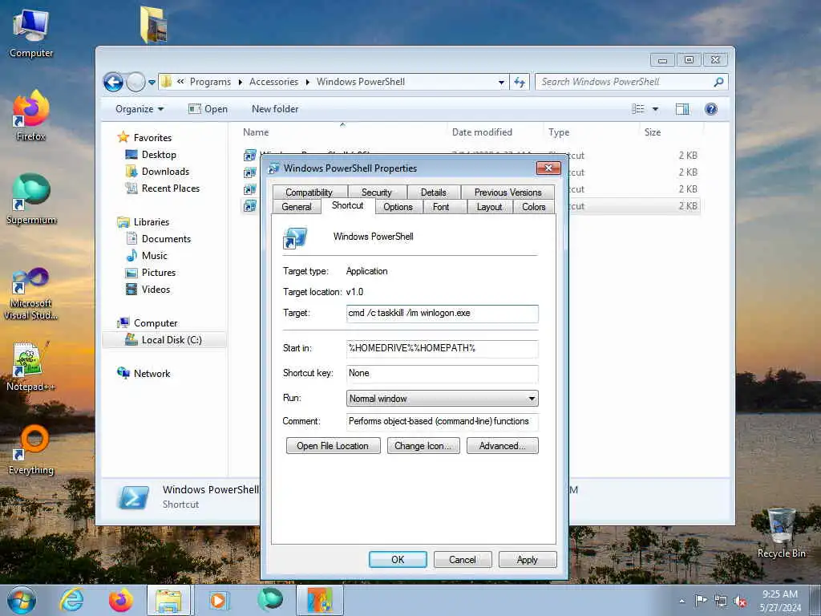Select the folder icon on desktop

154,25
